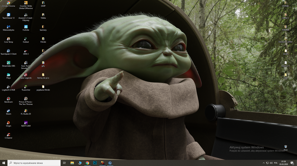Image resolution: width=297 pixels, height=166 pixels.
Task: Open CCleaner desktop shortcut
Action: pos(9,136)
